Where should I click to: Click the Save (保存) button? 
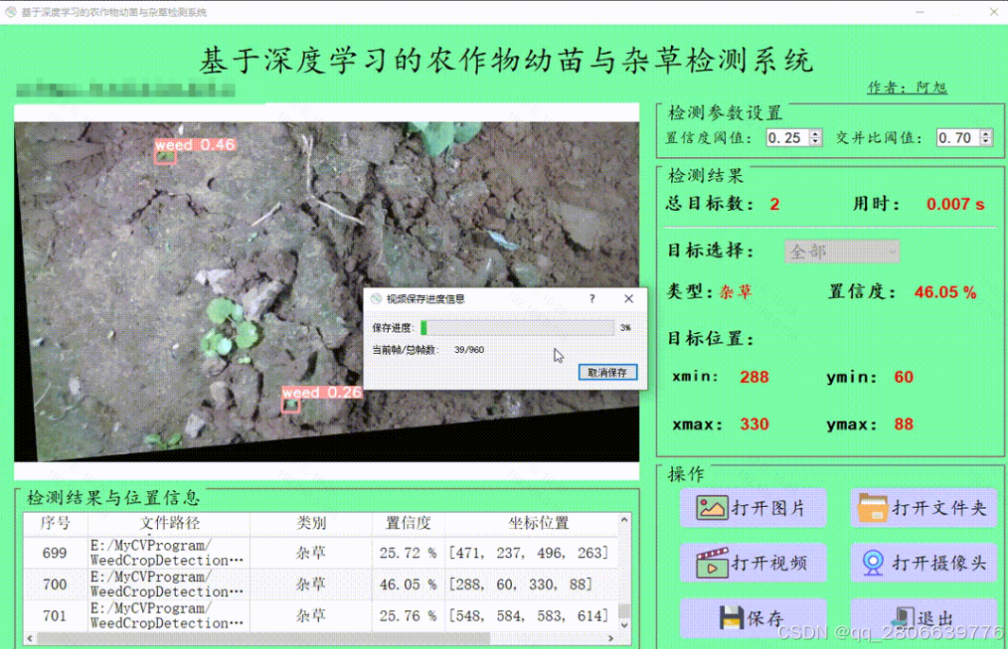click(752, 618)
